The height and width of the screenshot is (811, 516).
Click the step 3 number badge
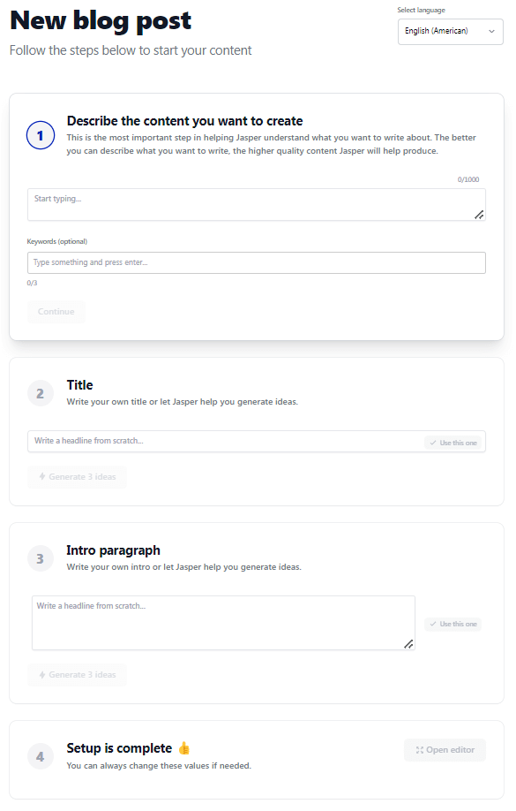[x=41, y=558]
